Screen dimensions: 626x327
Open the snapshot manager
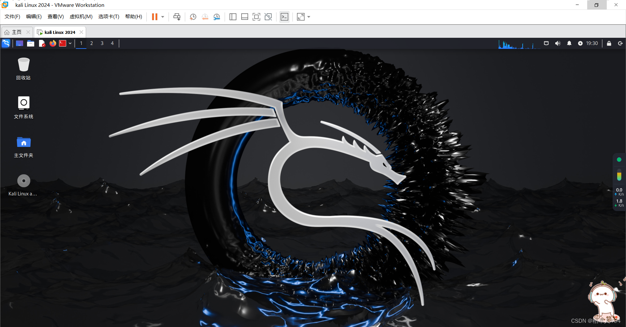pyautogui.click(x=217, y=17)
